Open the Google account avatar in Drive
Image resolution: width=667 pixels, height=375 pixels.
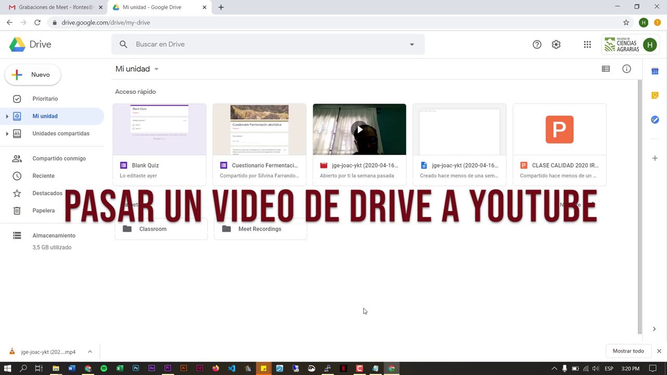(x=649, y=45)
